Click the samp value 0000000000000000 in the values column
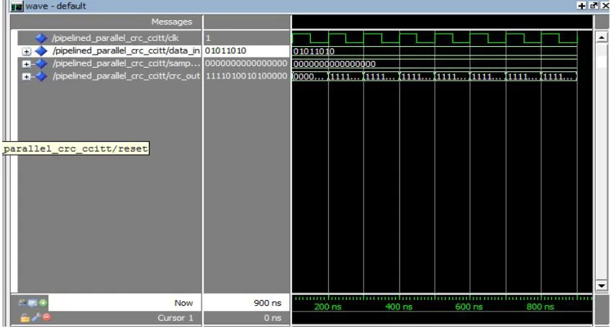Screen dimensions: 616x331 pyautogui.click(x=246, y=63)
